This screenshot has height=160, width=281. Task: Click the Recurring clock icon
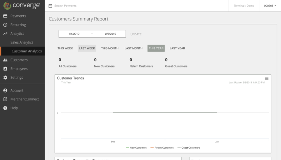click(5, 25)
